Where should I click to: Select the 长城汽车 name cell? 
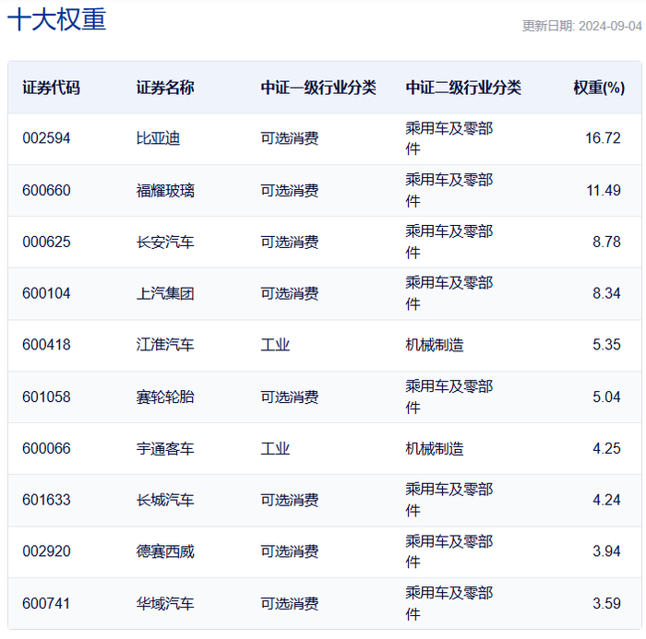pos(165,501)
